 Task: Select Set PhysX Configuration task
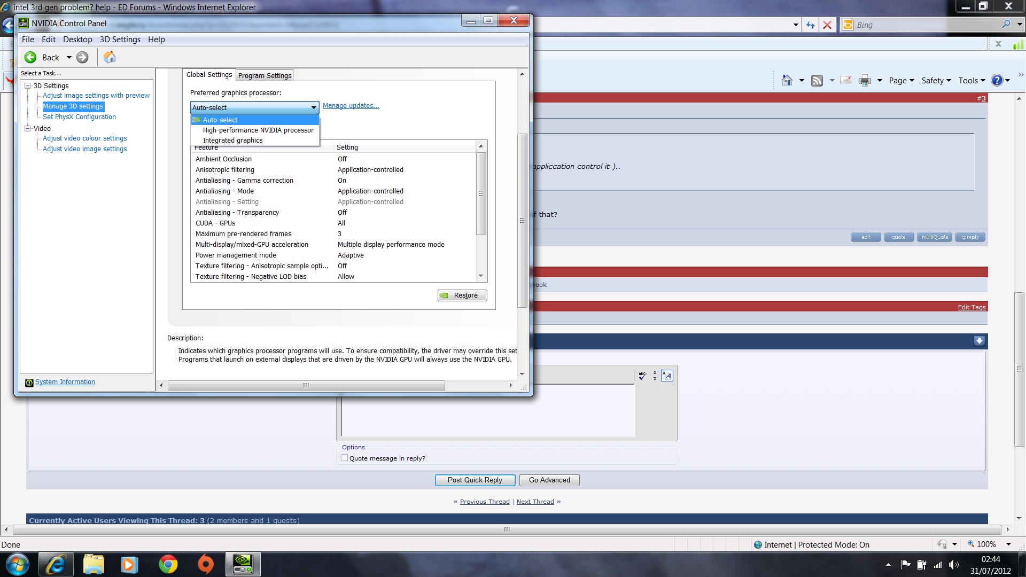pyautogui.click(x=79, y=117)
